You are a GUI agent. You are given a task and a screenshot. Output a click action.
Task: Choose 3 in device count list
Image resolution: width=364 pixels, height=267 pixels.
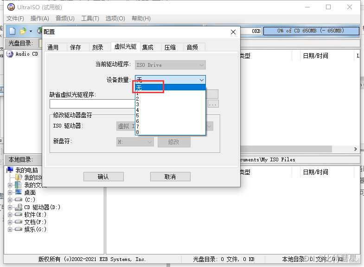[x=170, y=104]
